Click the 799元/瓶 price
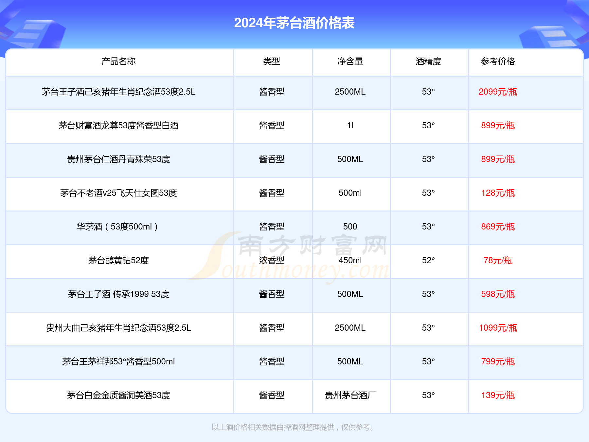The width and height of the screenshot is (589, 442). [x=498, y=362]
